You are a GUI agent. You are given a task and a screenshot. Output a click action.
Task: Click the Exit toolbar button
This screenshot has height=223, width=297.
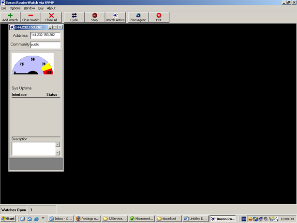coord(159,17)
